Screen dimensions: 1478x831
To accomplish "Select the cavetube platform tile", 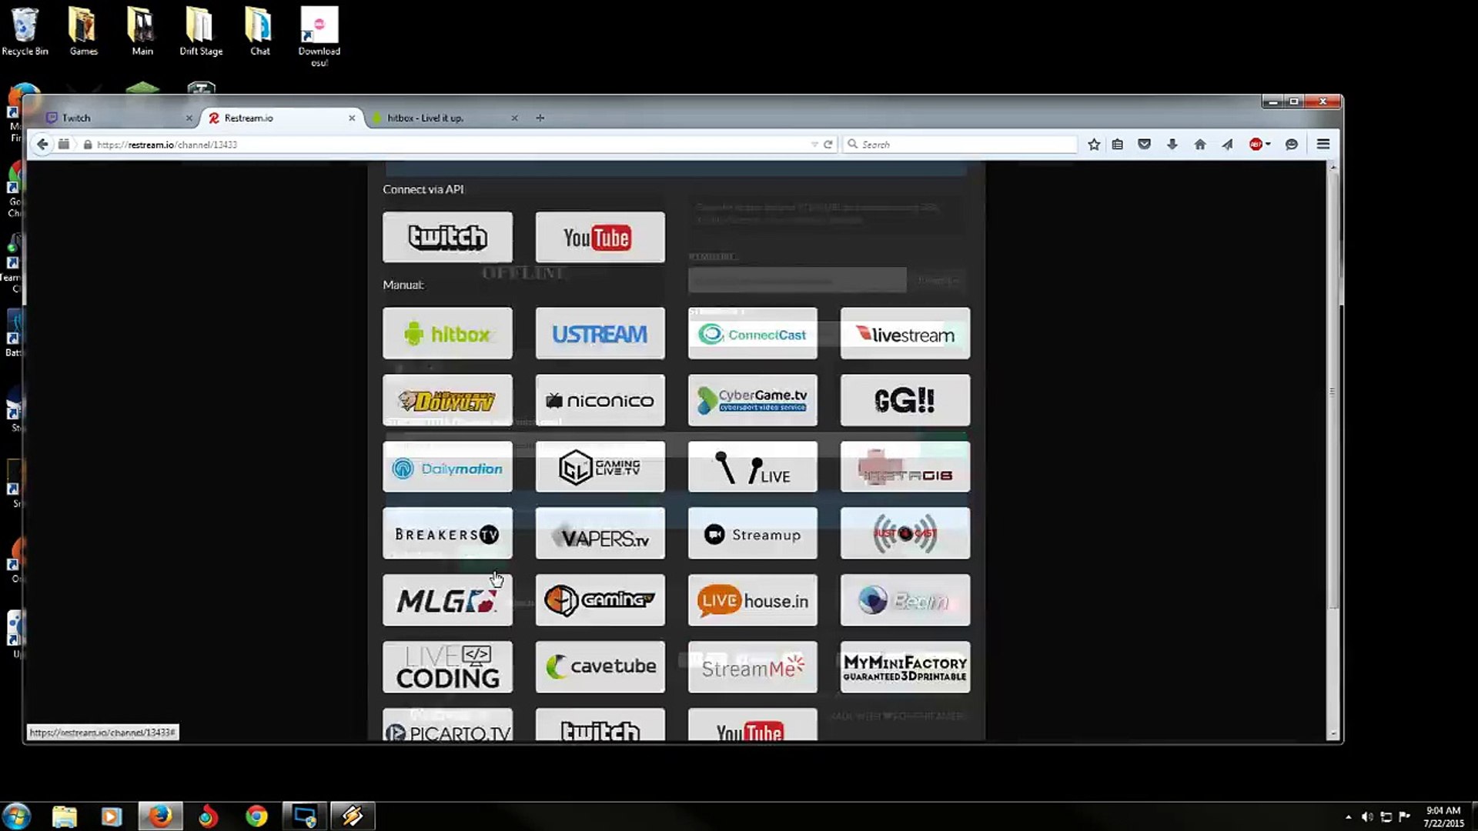I will point(600,667).
